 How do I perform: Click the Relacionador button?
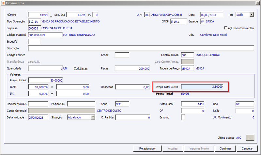pos(147,149)
